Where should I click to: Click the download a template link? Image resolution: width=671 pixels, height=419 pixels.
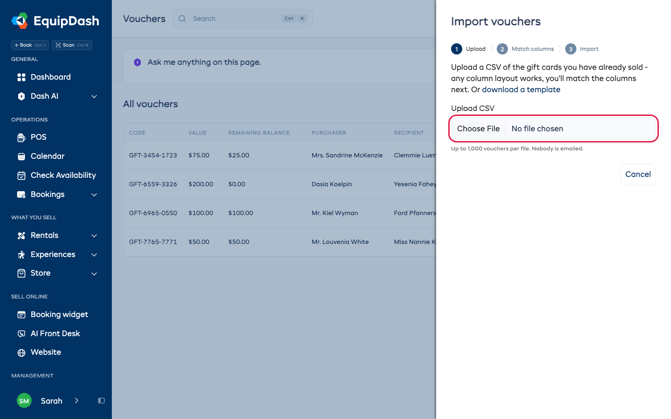(521, 90)
